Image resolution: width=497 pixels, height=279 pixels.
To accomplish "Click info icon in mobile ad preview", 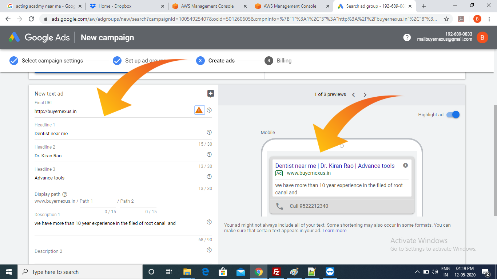I will [x=406, y=165].
